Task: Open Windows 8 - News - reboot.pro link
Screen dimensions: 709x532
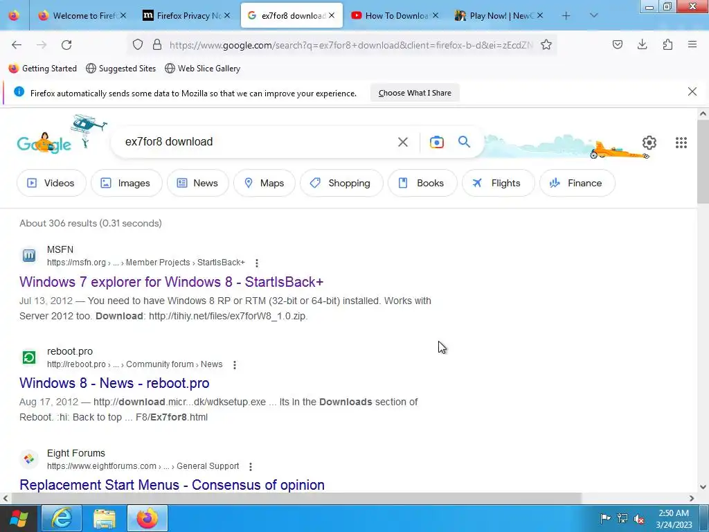Action: point(114,383)
